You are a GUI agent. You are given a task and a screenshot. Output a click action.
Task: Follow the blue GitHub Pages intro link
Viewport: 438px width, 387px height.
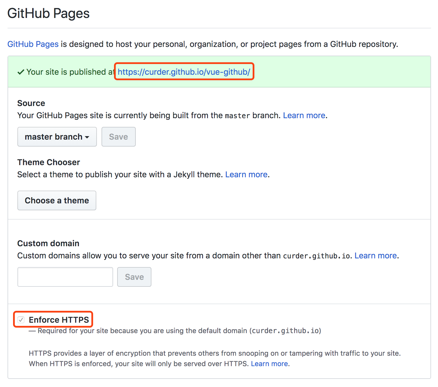click(x=33, y=44)
